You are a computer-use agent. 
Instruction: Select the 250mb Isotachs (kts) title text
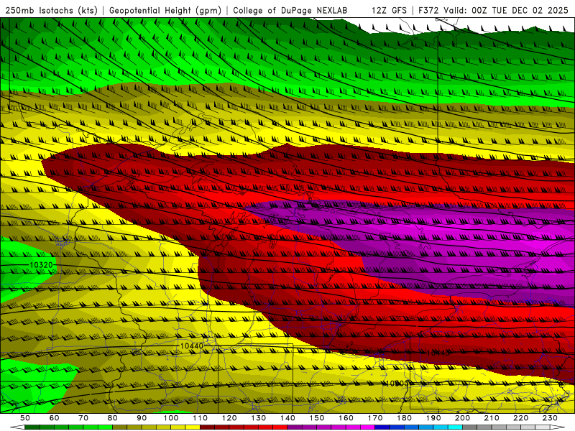pyautogui.click(x=52, y=11)
